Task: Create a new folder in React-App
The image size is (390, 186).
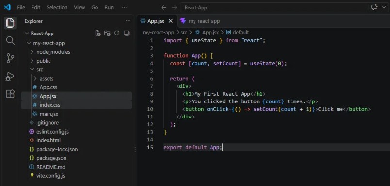Action: [107, 33]
